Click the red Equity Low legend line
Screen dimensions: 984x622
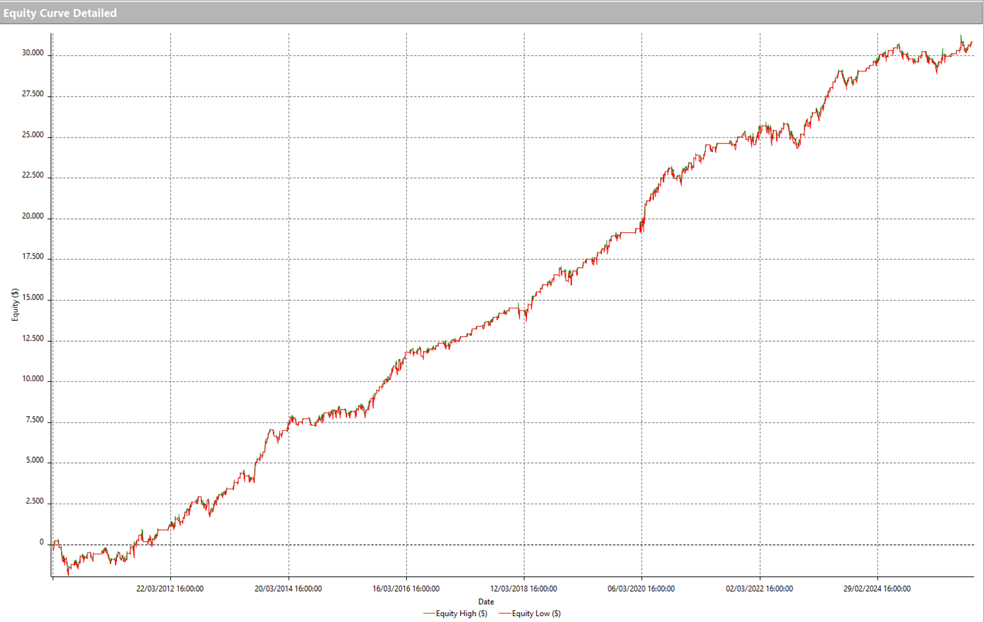click(504, 613)
